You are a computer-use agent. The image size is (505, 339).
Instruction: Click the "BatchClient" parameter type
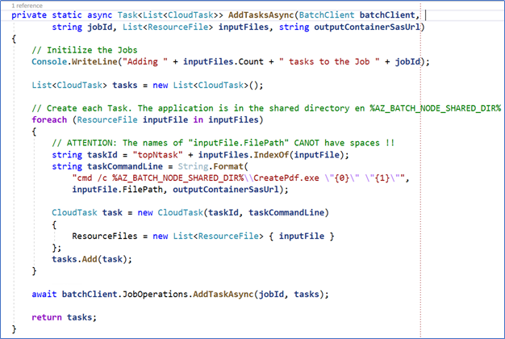327,15
